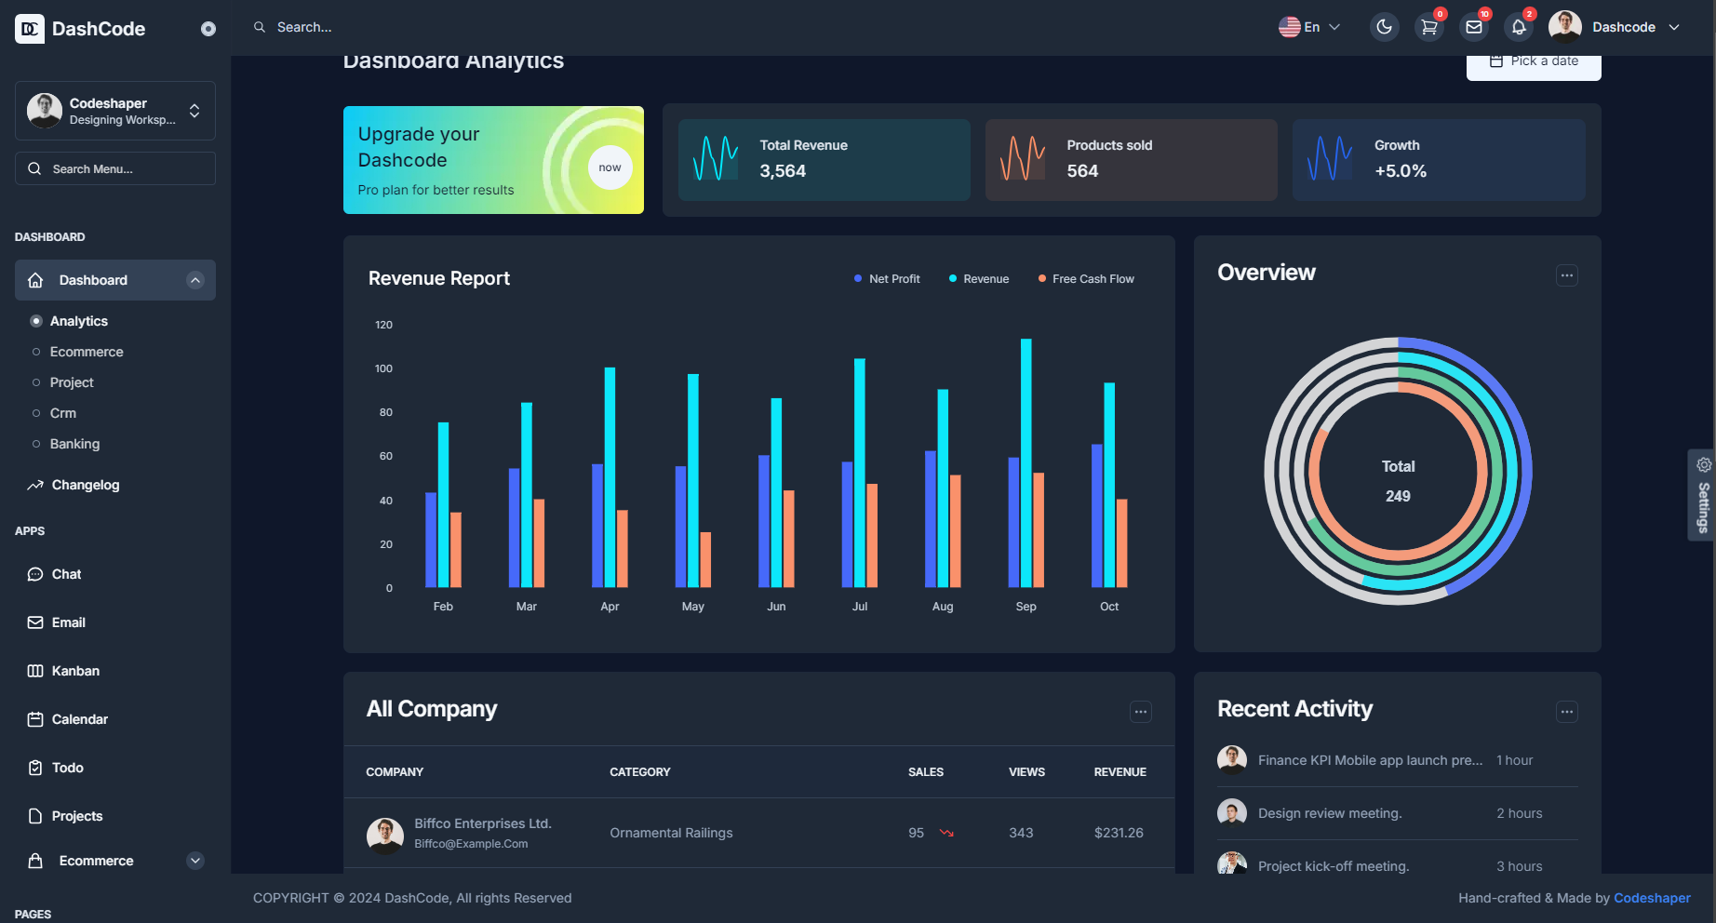Click the Ecommerce shopping bag icon

point(35,861)
